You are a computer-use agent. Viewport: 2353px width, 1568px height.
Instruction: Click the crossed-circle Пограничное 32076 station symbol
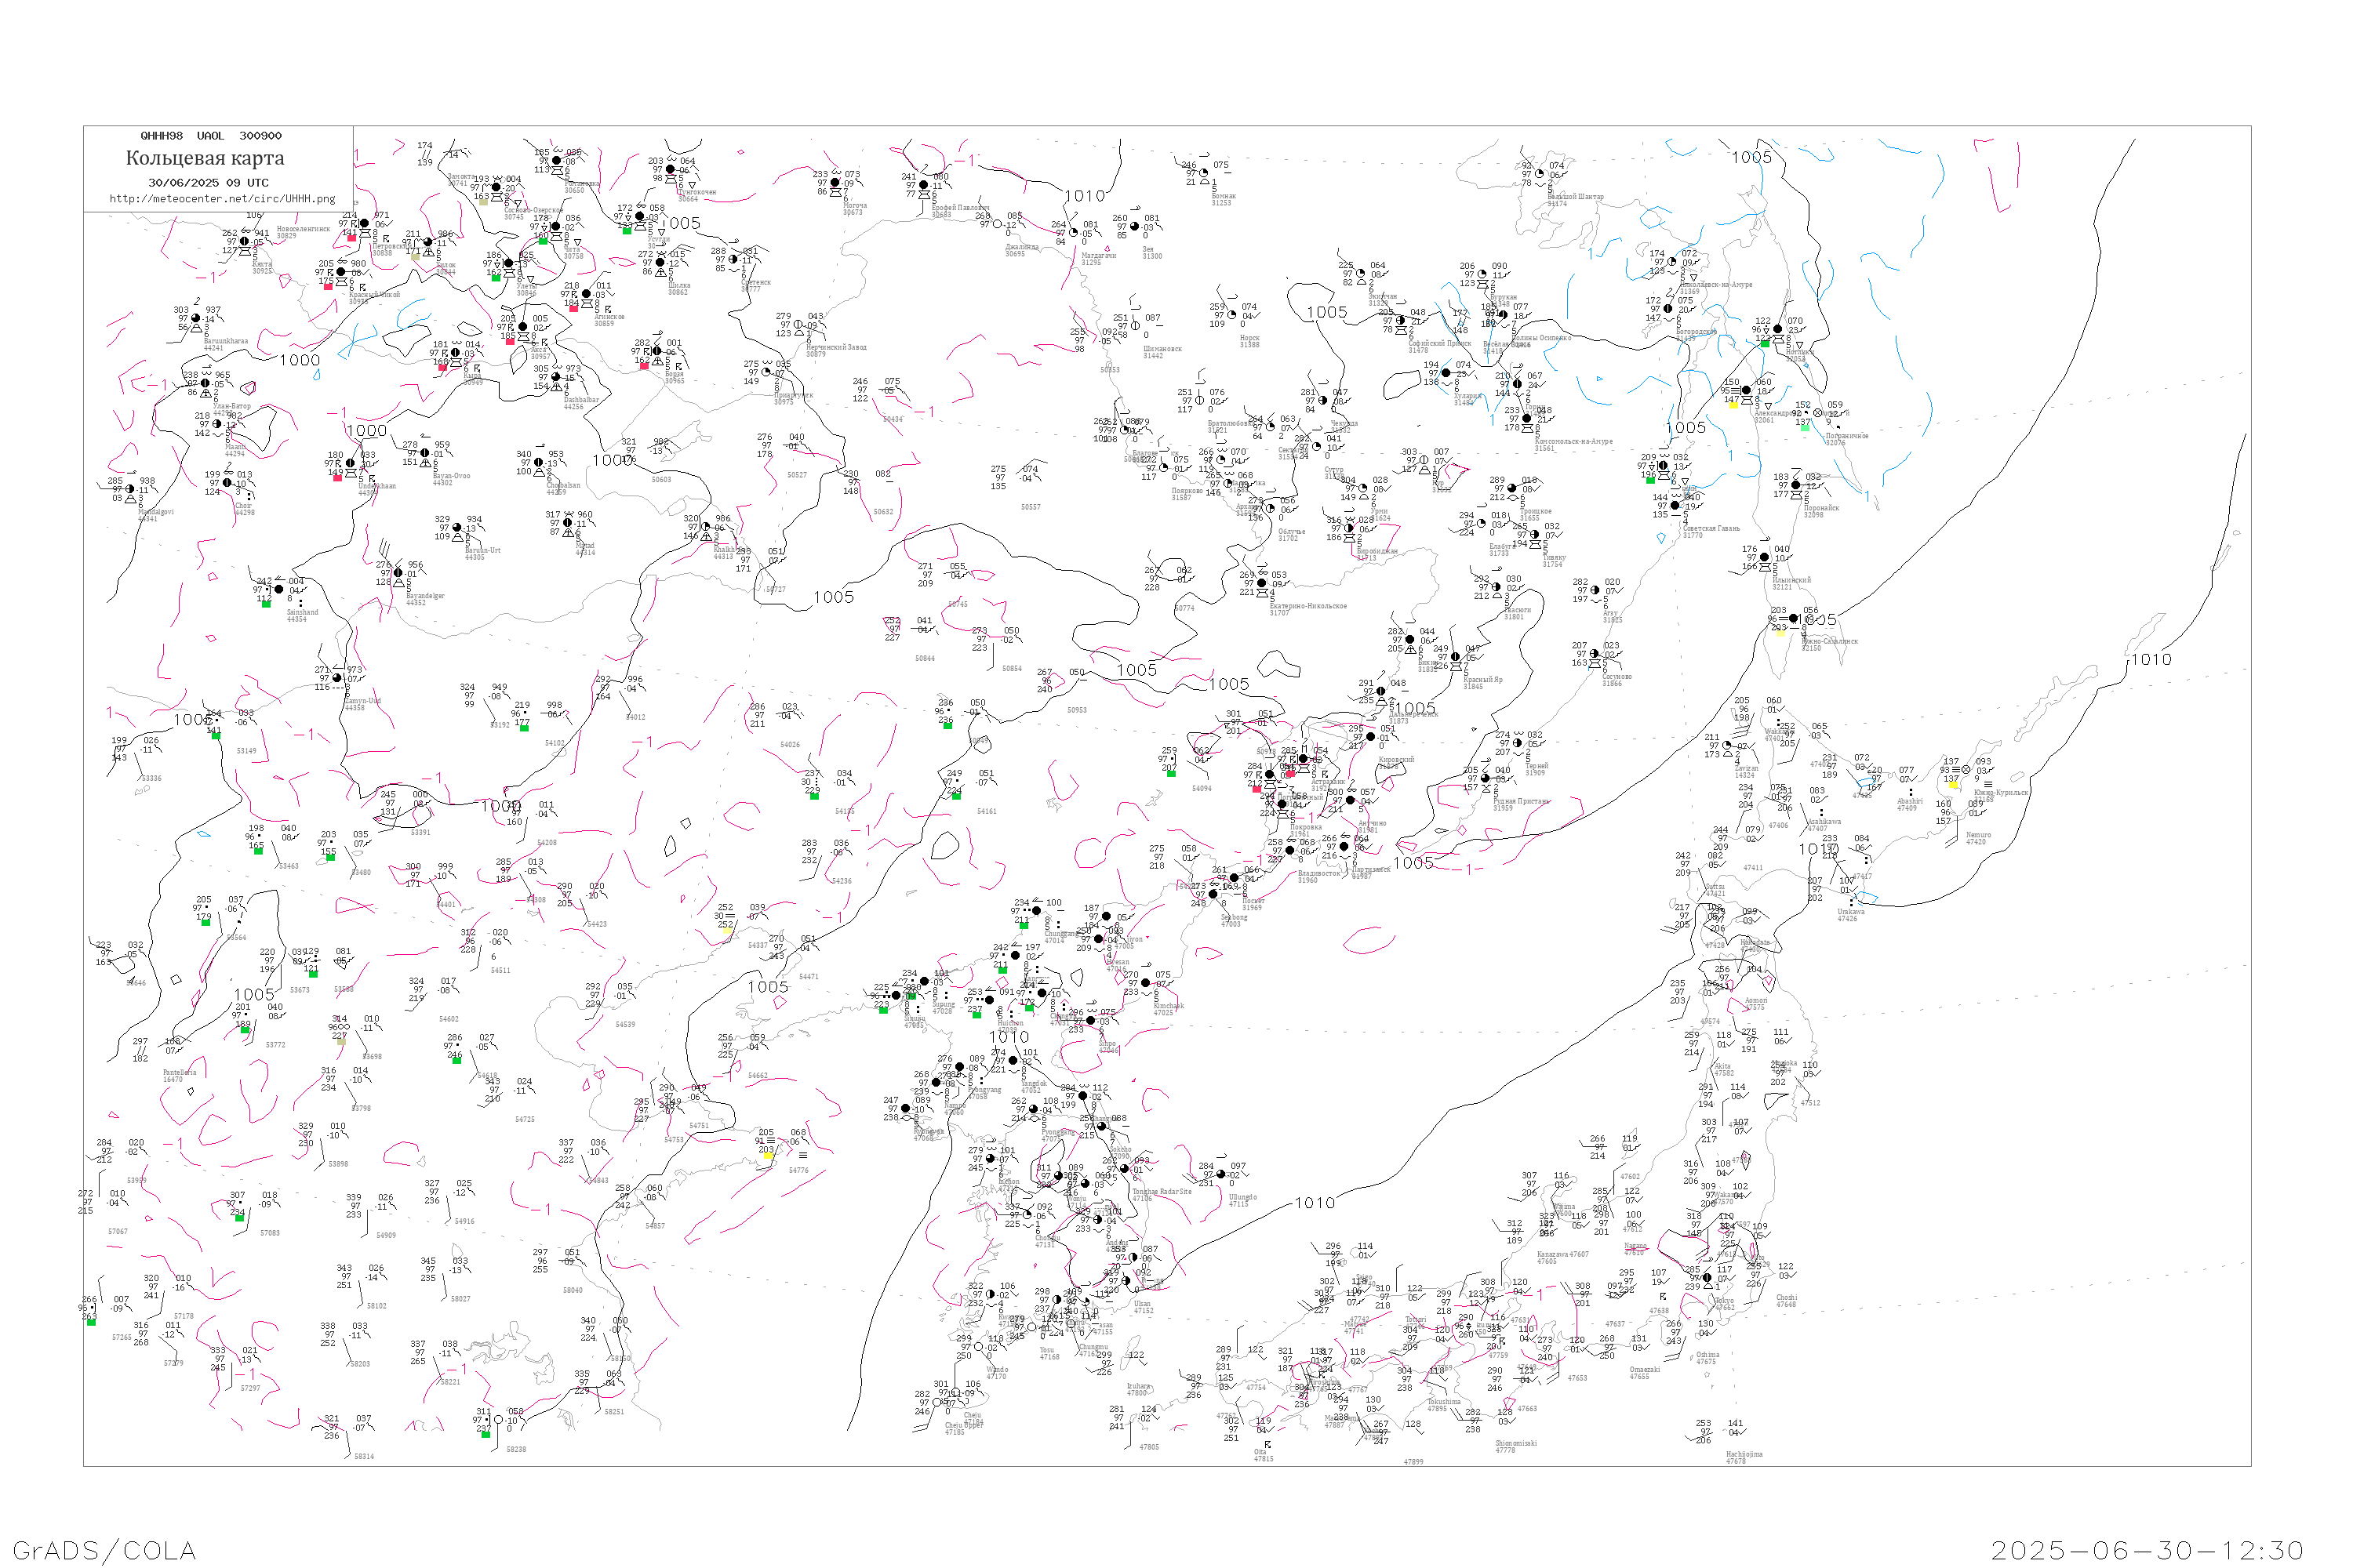click(x=1819, y=413)
